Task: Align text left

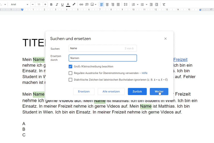Action: pos(102,5)
